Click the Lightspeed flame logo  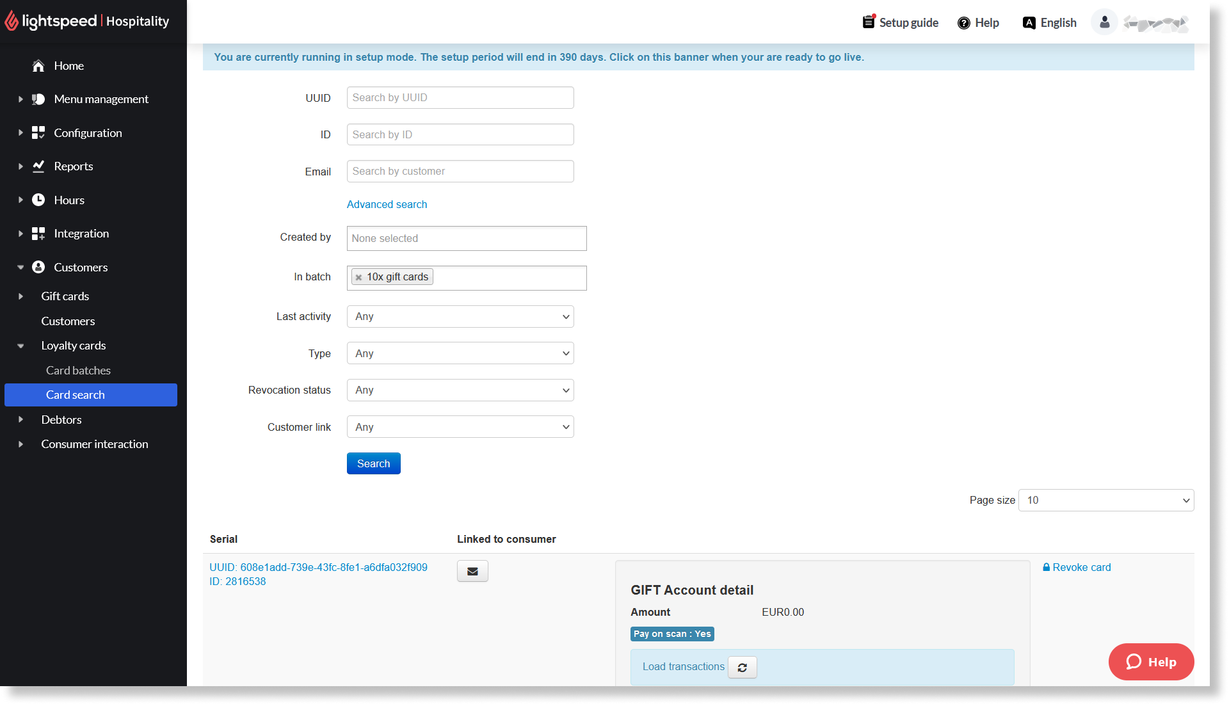tap(12, 21)
